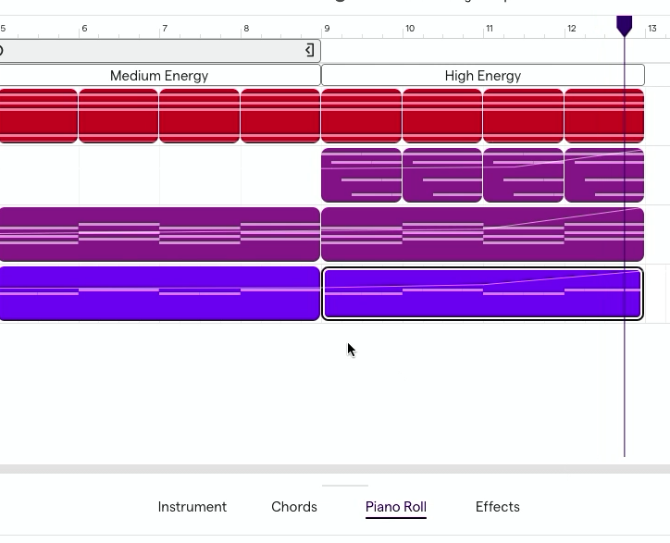The image size is (670, 543).
Task: Click the purple melody clip at bar 12
Action: (x=604, y=175)
